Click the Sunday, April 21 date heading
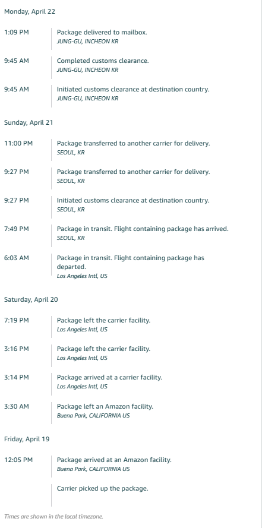 pos(29,122)
